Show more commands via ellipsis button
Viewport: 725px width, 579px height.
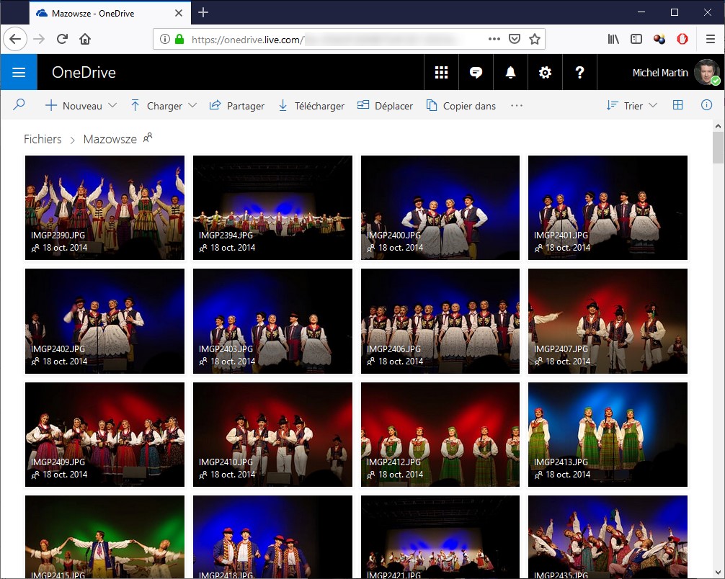[x=516, y=106]
